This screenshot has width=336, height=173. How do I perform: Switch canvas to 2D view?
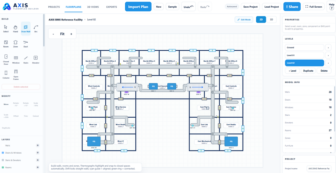click(261, 19)
